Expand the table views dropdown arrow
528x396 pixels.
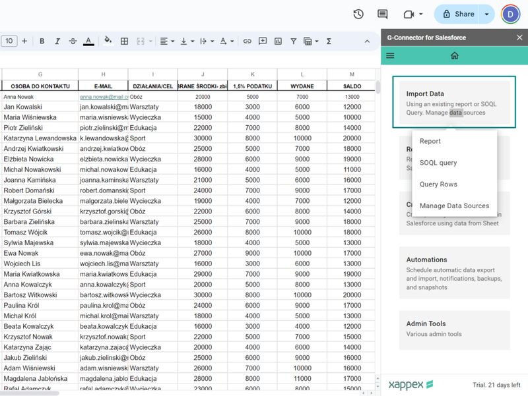(317, 41)
